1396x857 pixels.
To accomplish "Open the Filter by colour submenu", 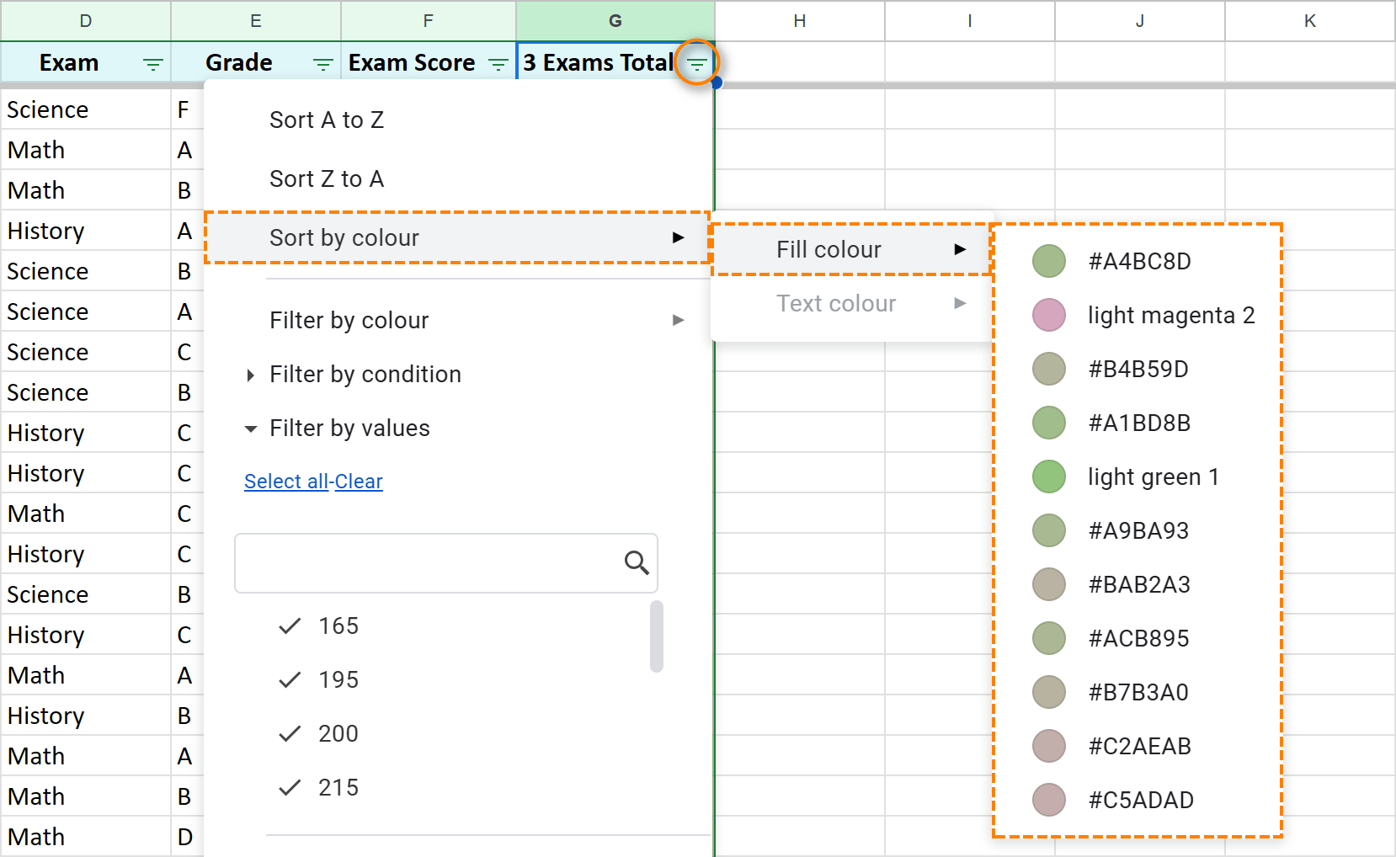I will pyautogui.click(x=349, y=320).
